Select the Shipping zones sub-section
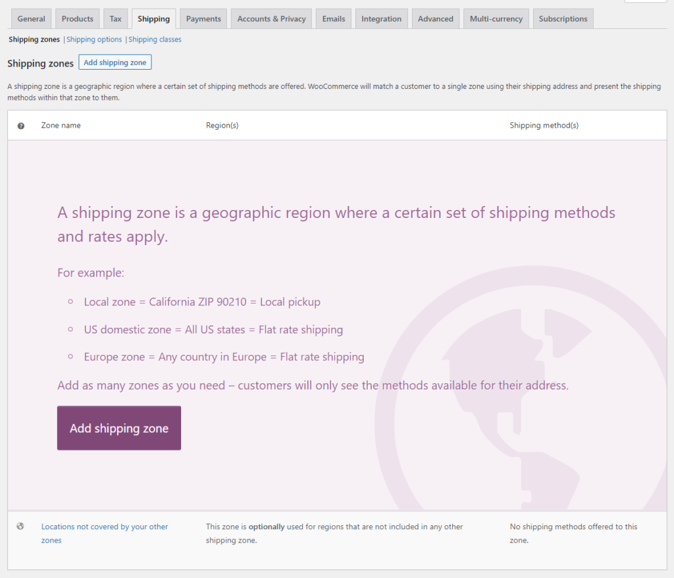Image resolution: width=674 pixels, height=578 pixels. pos(34,39)
